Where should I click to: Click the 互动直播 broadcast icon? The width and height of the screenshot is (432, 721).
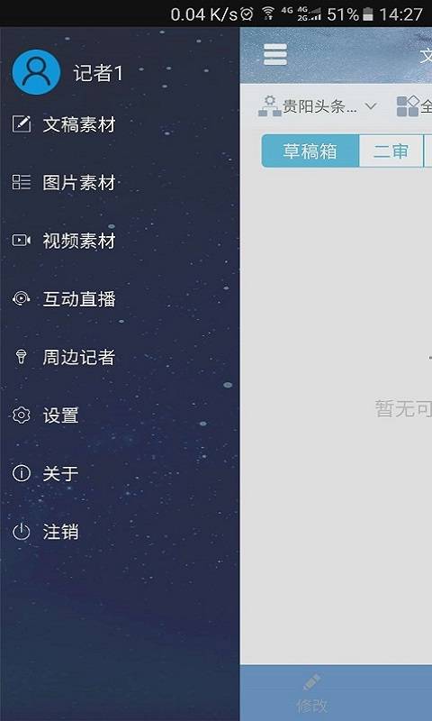21,299
